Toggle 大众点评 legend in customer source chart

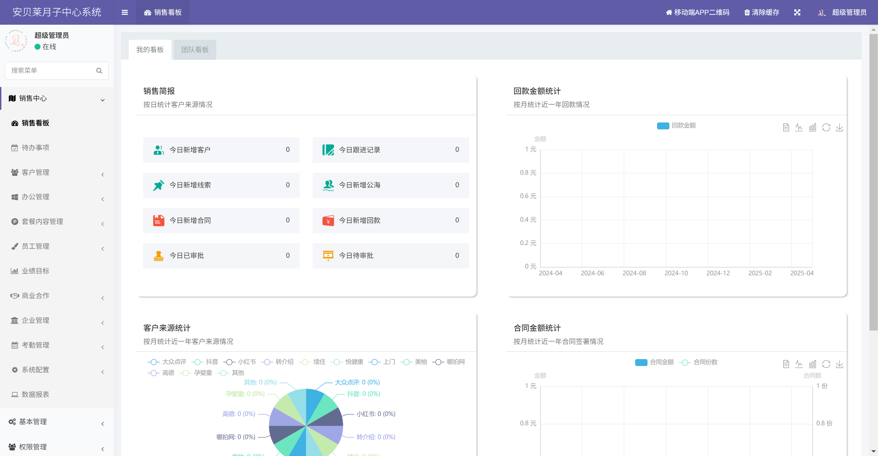point(167,362)
